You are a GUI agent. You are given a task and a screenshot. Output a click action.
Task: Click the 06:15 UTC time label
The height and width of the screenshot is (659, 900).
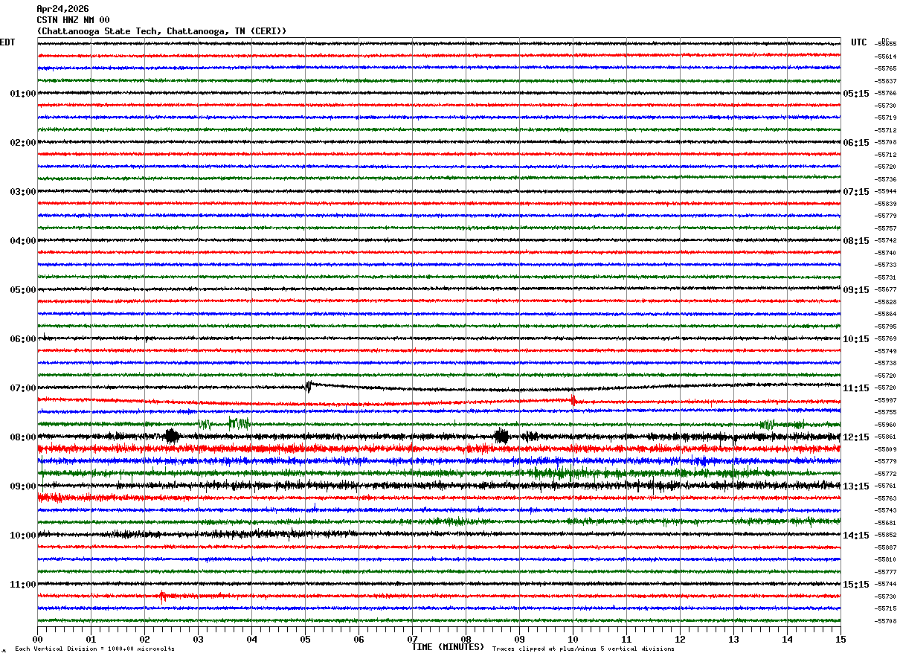point(856,143)
